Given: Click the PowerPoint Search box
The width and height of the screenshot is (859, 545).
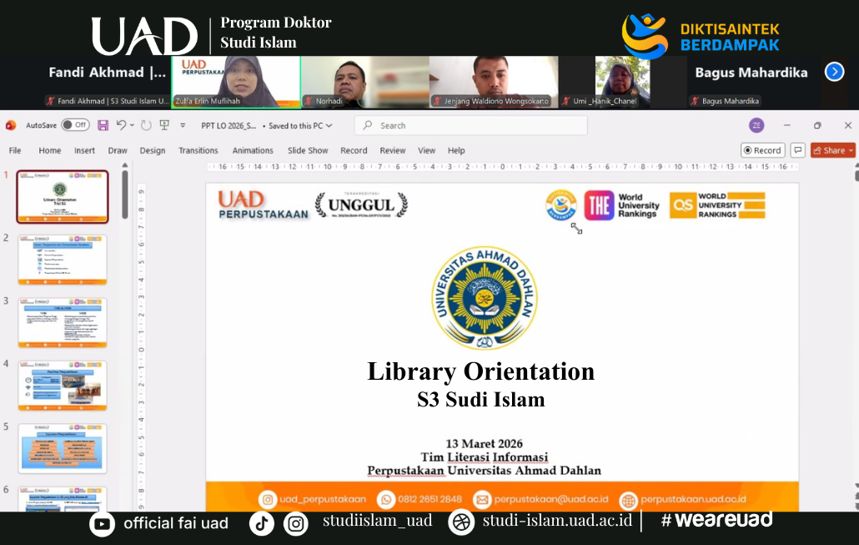Looking at the screenshot, I should click(x=471, y=125).
